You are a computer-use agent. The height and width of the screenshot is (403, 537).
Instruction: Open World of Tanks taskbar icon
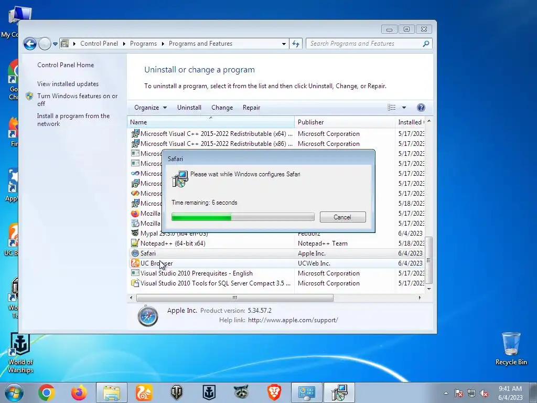point(176,393)
